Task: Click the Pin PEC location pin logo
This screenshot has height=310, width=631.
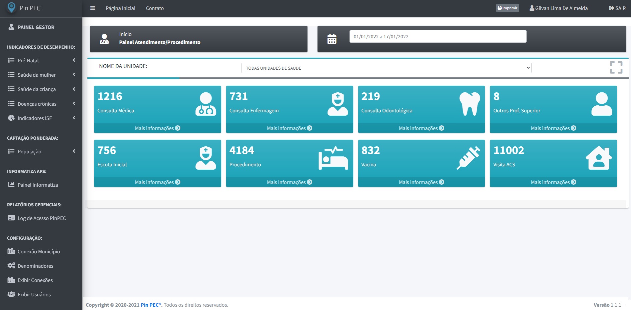Action: (11, 8)
